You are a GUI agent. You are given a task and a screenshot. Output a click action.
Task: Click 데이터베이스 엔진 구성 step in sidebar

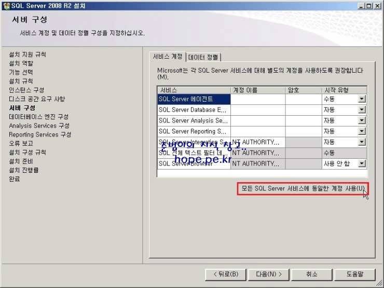pos(39,117)
